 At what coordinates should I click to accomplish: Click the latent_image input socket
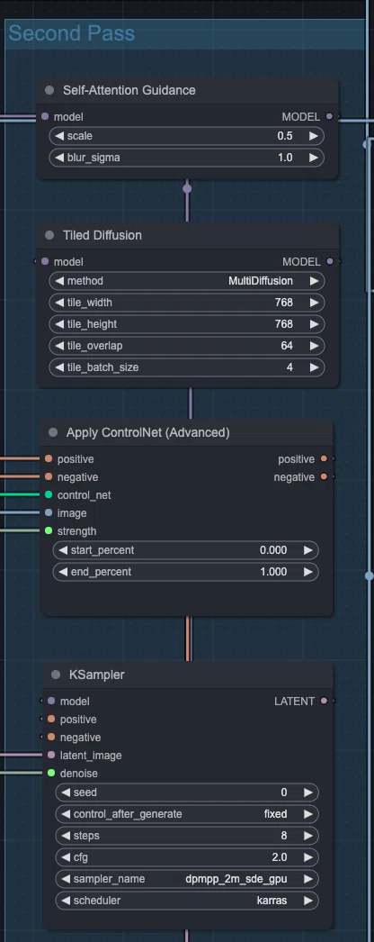(x=51, y=756)
